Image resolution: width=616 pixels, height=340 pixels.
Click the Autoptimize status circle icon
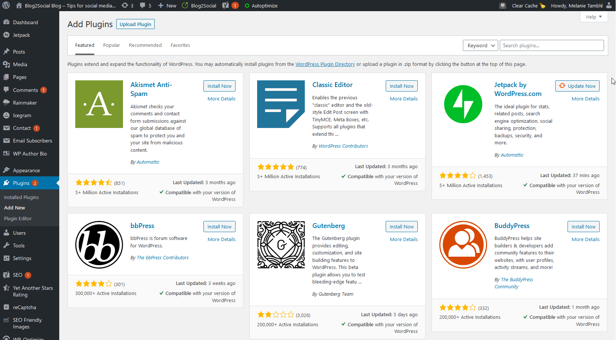(x=247, y=6)
